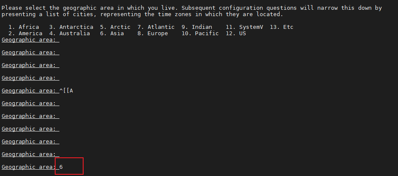Click the '1. Africa' option text
Viewport: 398px width, 176px height.
tap(24, 27)
